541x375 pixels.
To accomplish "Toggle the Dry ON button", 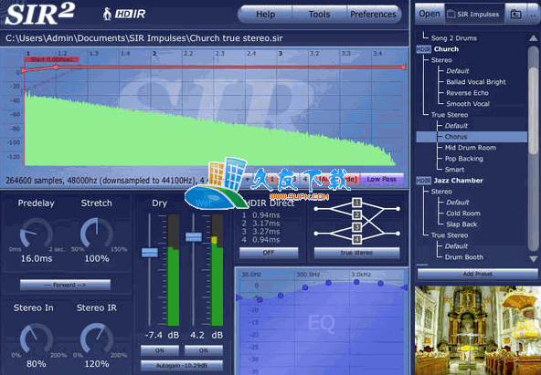I will point(159,350).
